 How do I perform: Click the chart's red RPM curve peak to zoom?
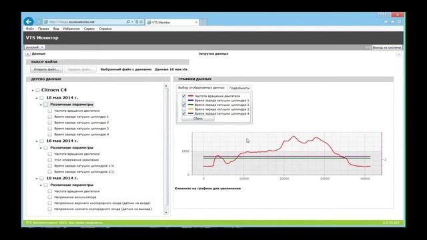[294, 136]
